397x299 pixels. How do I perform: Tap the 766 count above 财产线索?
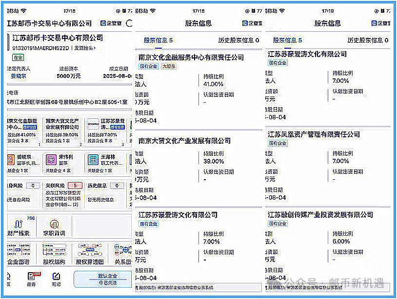point(31,218)
